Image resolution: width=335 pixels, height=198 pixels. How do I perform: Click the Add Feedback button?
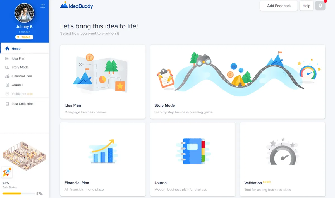[279, 6]
